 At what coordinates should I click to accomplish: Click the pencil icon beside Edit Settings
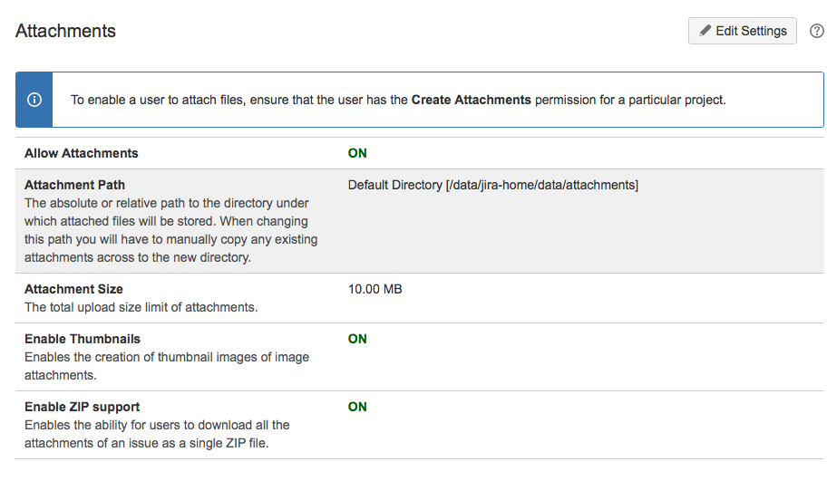705,31
